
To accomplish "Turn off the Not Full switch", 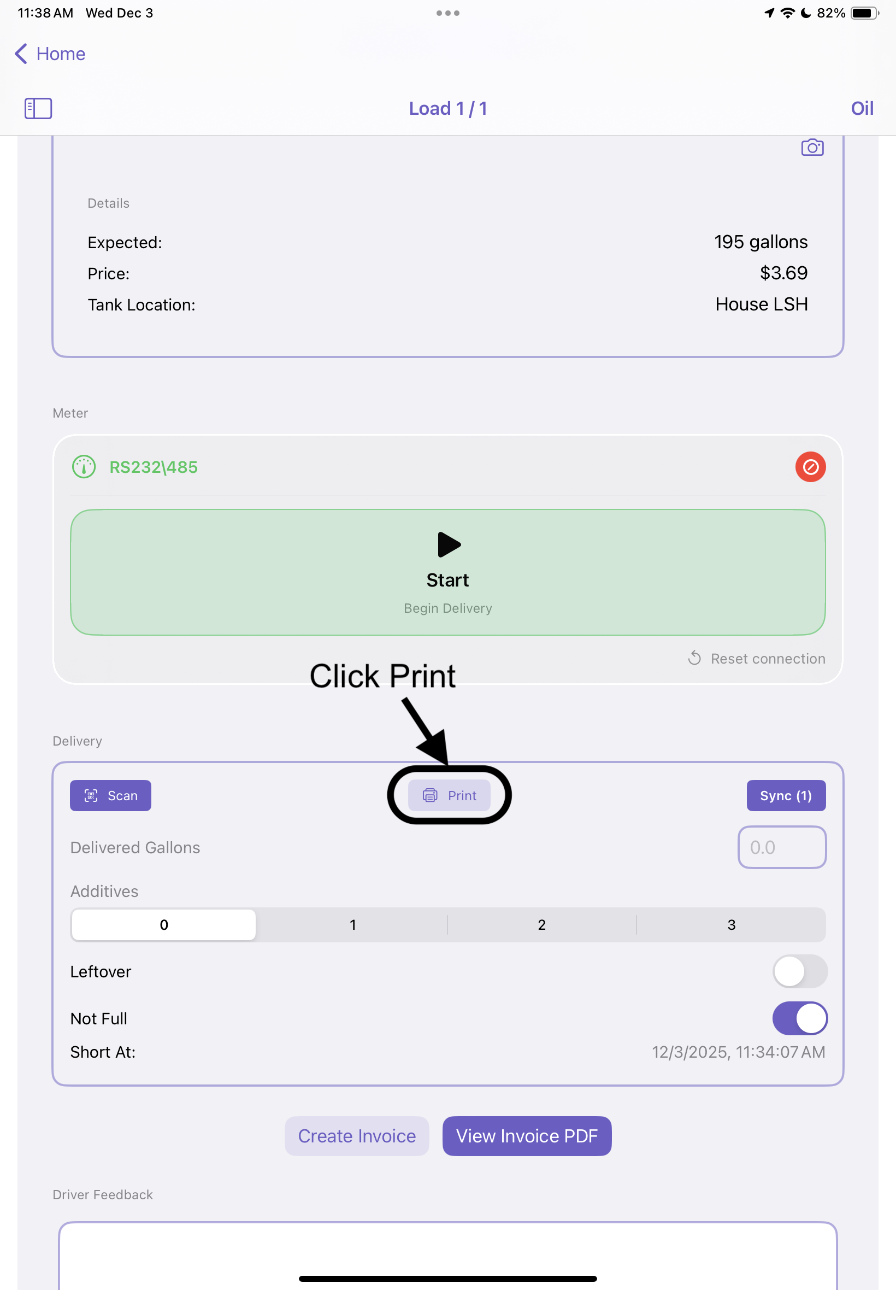I will (799, 1018).
